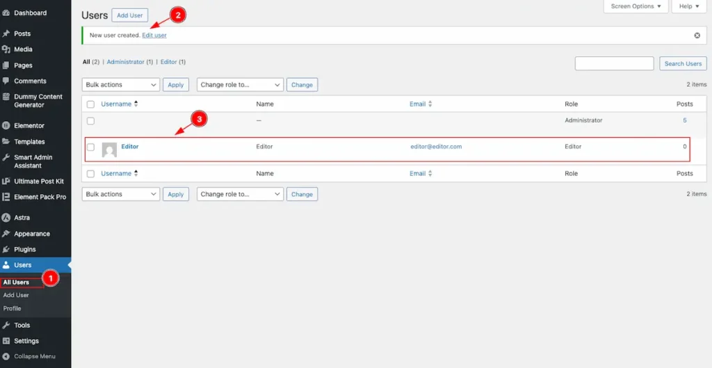Open Add User submenu item
The image size is (712, 368).
(x=16, y=296)
